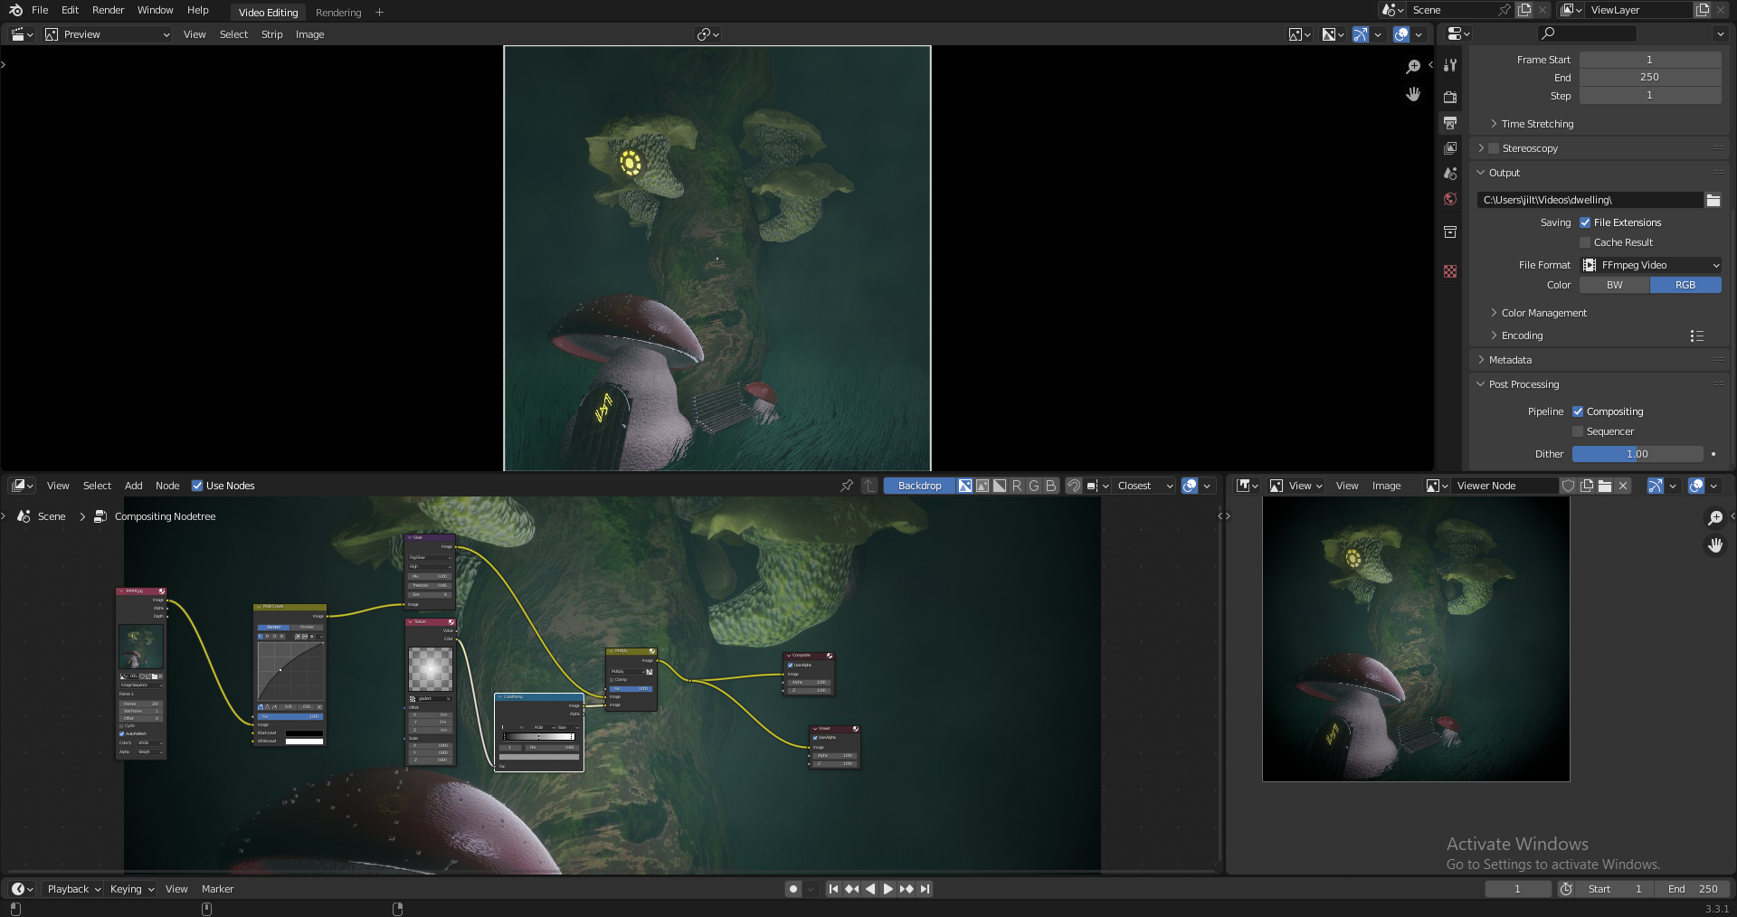Browse output folder with the folder icon

coord(1713,200)
